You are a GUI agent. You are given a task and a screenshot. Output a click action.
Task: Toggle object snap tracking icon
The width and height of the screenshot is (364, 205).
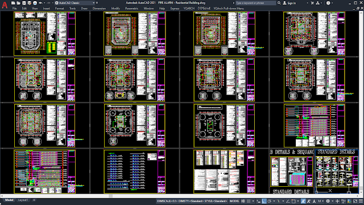(x=288, y=201)
